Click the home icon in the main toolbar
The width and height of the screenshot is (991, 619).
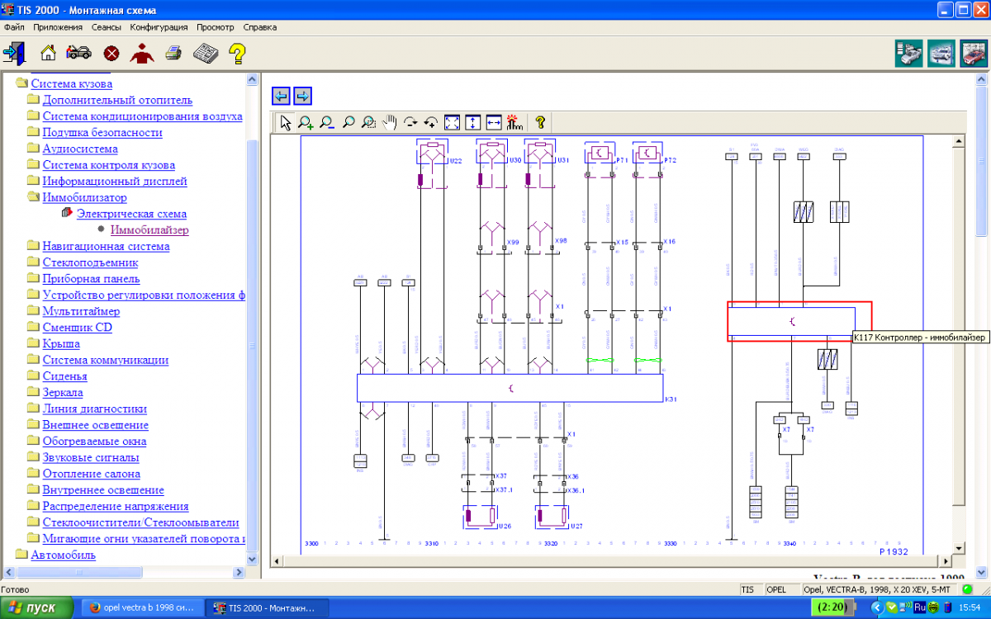click(x=49, y=54)
